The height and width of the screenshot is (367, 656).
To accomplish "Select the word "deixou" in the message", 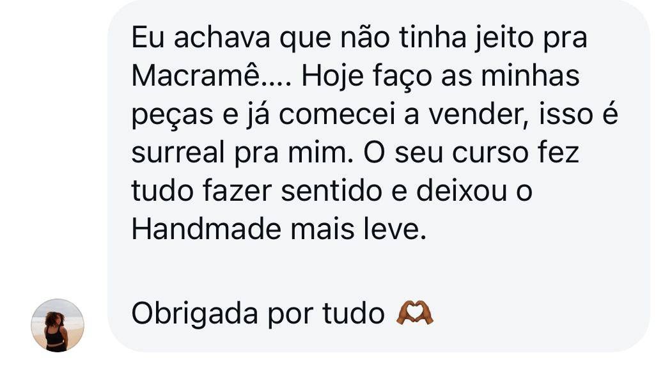I will tap(462, 191).
